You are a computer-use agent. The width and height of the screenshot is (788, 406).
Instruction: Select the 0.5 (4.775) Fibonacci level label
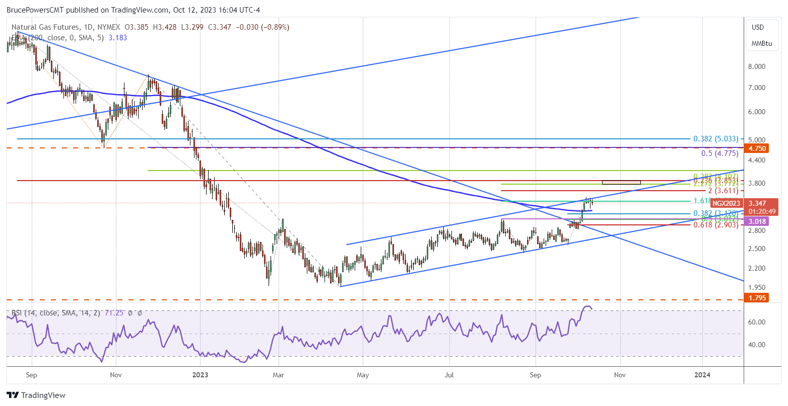click(720, 153)
